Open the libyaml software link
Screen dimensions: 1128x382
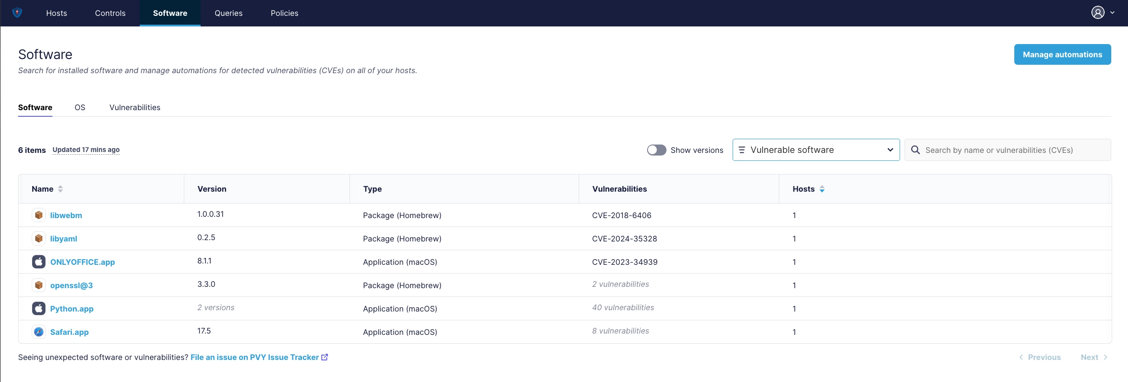tap(63, 238)
